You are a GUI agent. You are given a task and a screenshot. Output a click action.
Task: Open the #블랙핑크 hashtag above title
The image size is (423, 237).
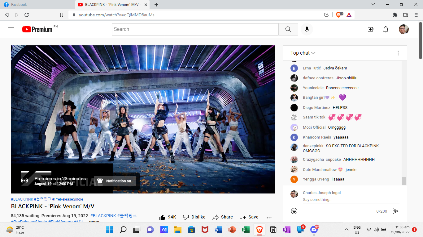point(43,199)
